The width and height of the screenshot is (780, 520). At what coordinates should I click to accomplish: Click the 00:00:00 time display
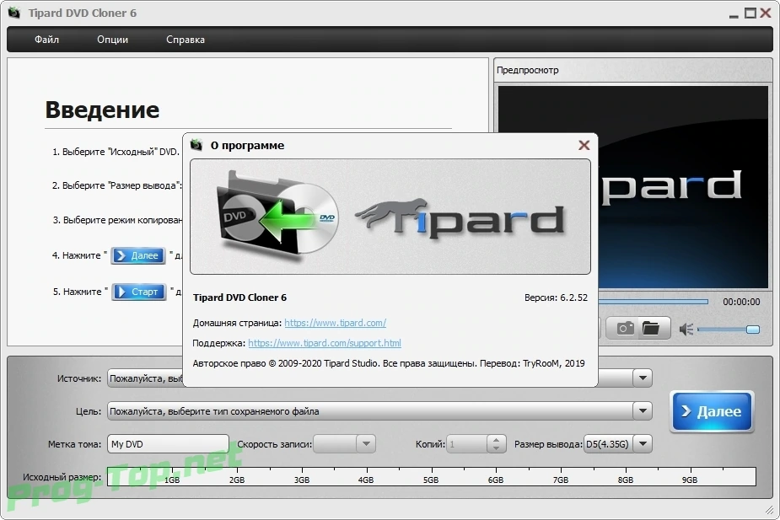pos(741,302)
